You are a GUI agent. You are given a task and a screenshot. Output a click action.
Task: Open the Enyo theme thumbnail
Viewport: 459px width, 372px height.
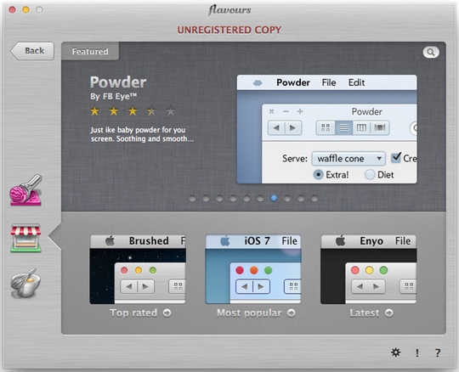point(369,269)
